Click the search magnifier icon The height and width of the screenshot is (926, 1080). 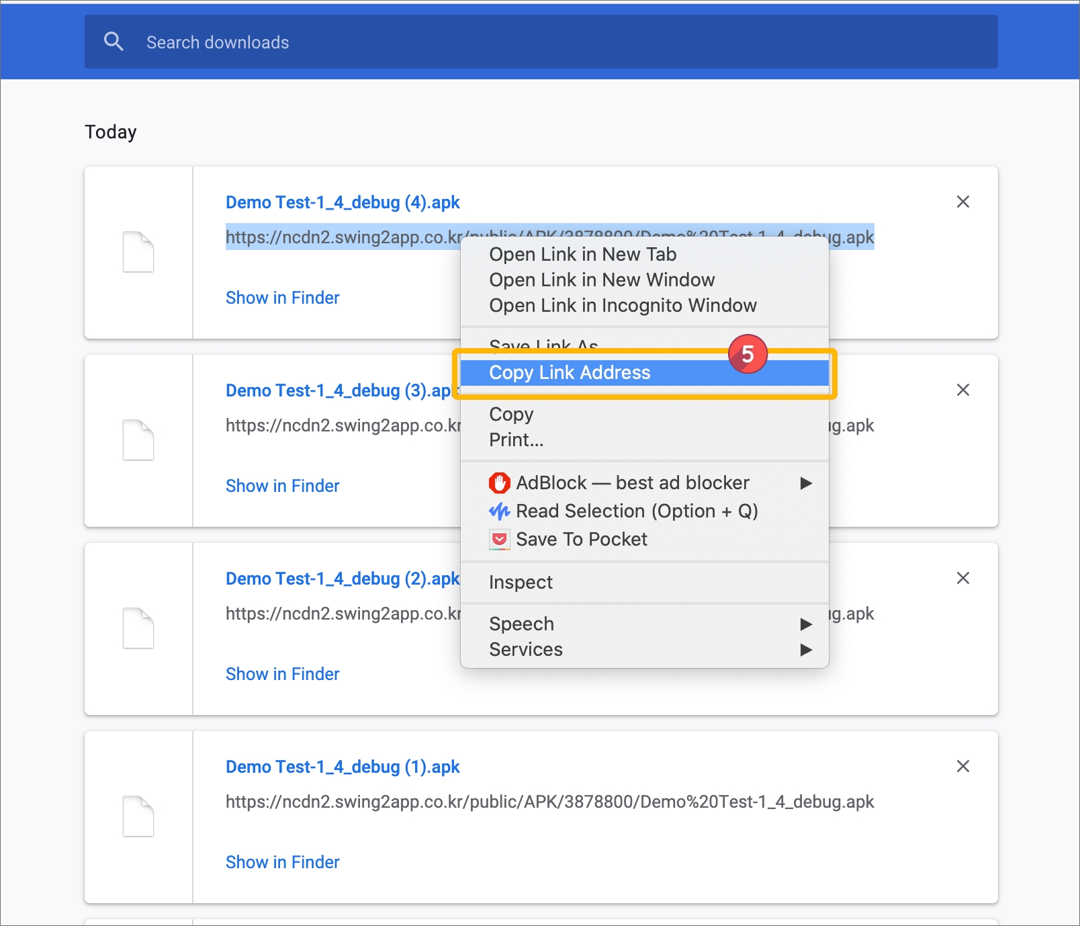click(114, 42)
